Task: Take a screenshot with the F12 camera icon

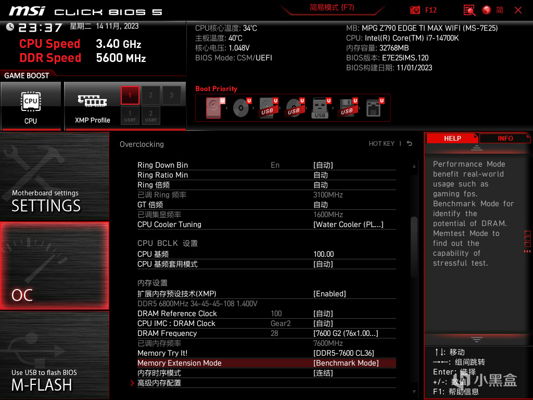Action: pos(415,10)
